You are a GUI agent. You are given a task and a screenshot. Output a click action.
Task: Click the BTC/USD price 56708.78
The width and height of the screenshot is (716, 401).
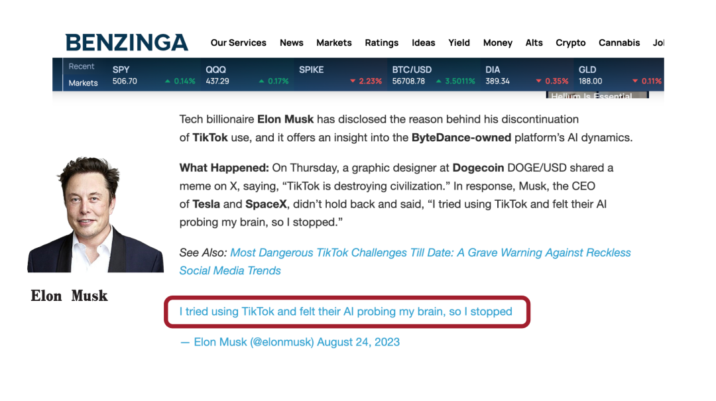[x=408, y=82]
